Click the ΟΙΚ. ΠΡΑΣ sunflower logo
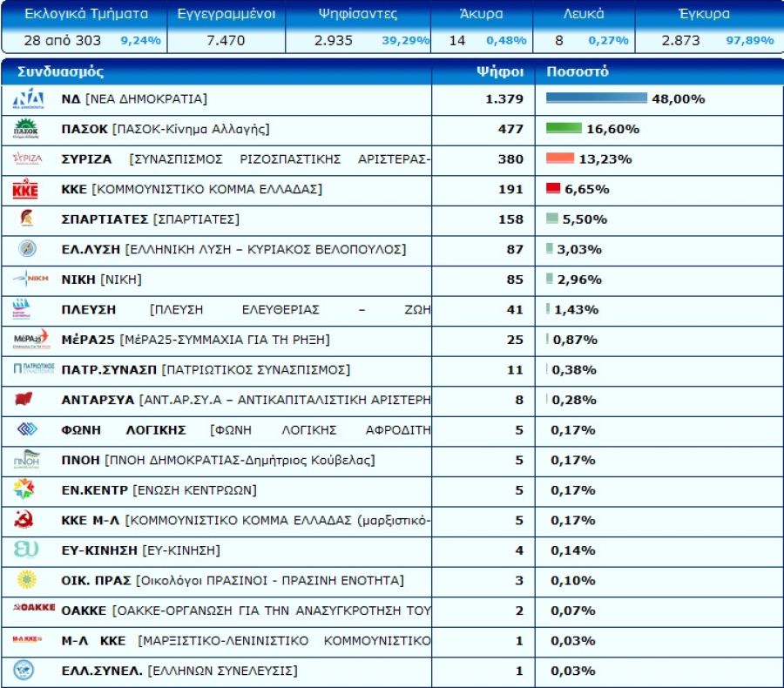Image resolution: width=784 pixels, height=688 pixels. (26, 579)
